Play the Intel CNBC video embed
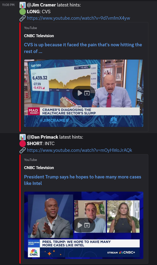The height and width of the screenshot is (265, 157). coord(80,225)
